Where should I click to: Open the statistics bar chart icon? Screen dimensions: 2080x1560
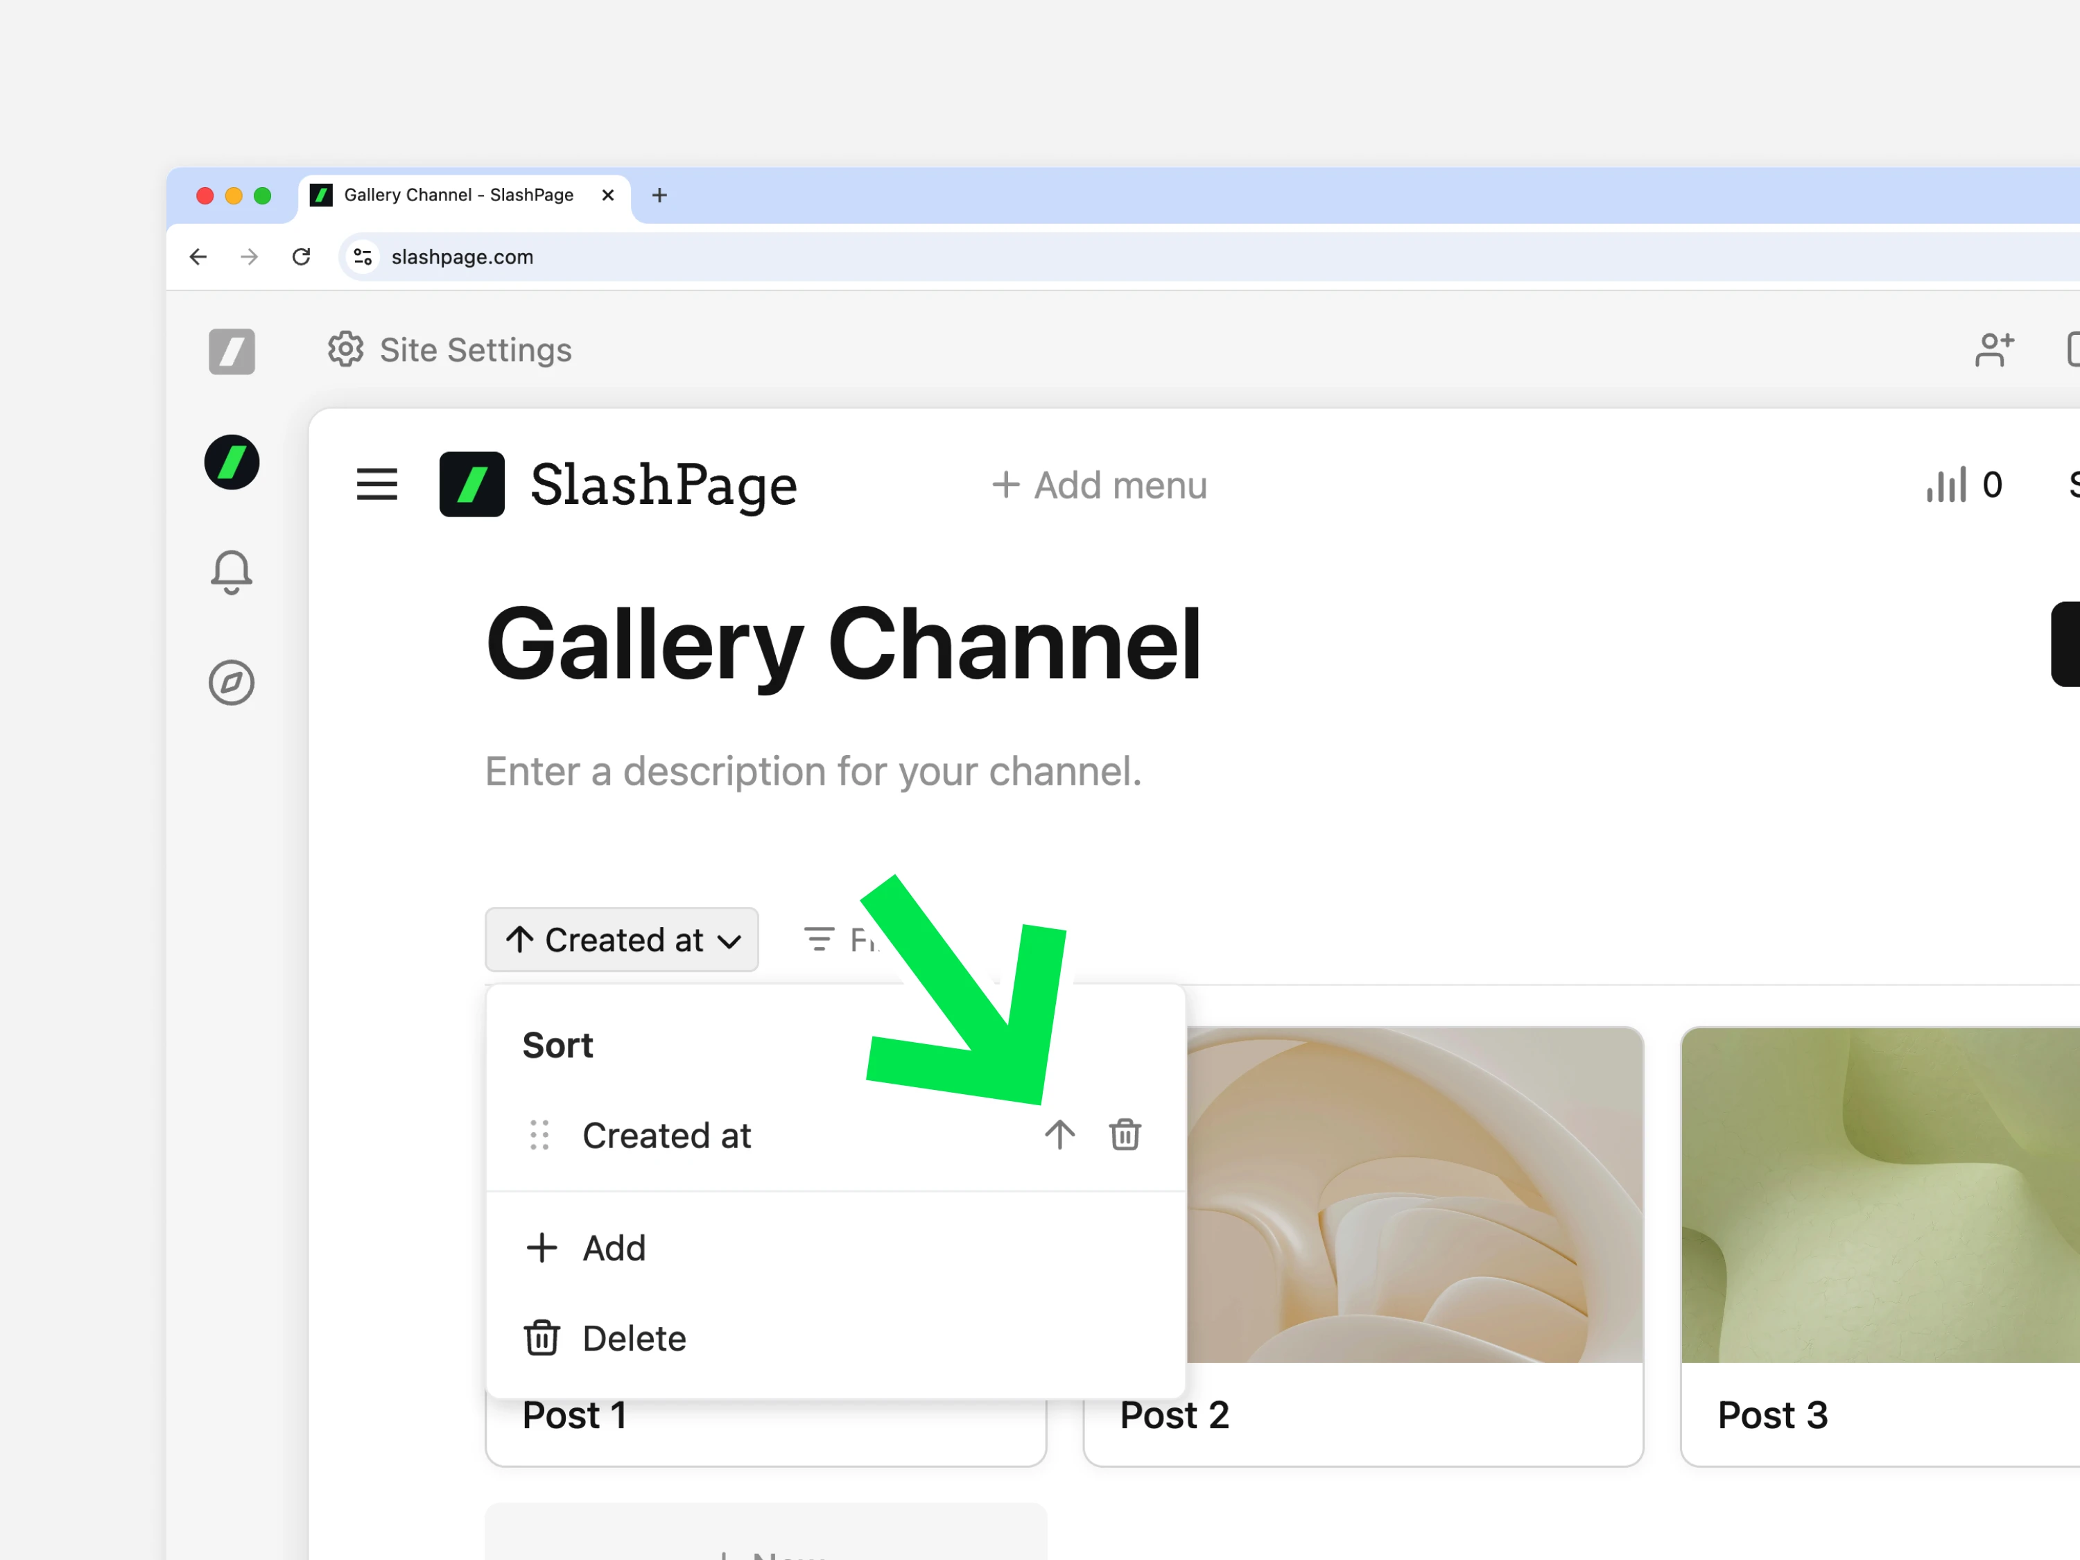point(1945,484)
